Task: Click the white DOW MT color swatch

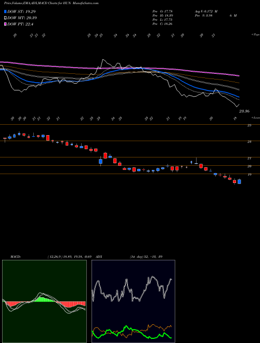Action: 6,18
